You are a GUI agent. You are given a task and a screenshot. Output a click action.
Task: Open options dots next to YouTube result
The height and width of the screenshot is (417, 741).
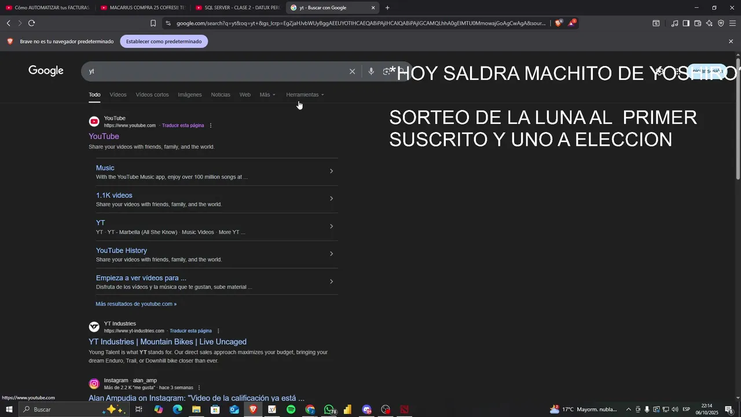click(x=211, y=126)
